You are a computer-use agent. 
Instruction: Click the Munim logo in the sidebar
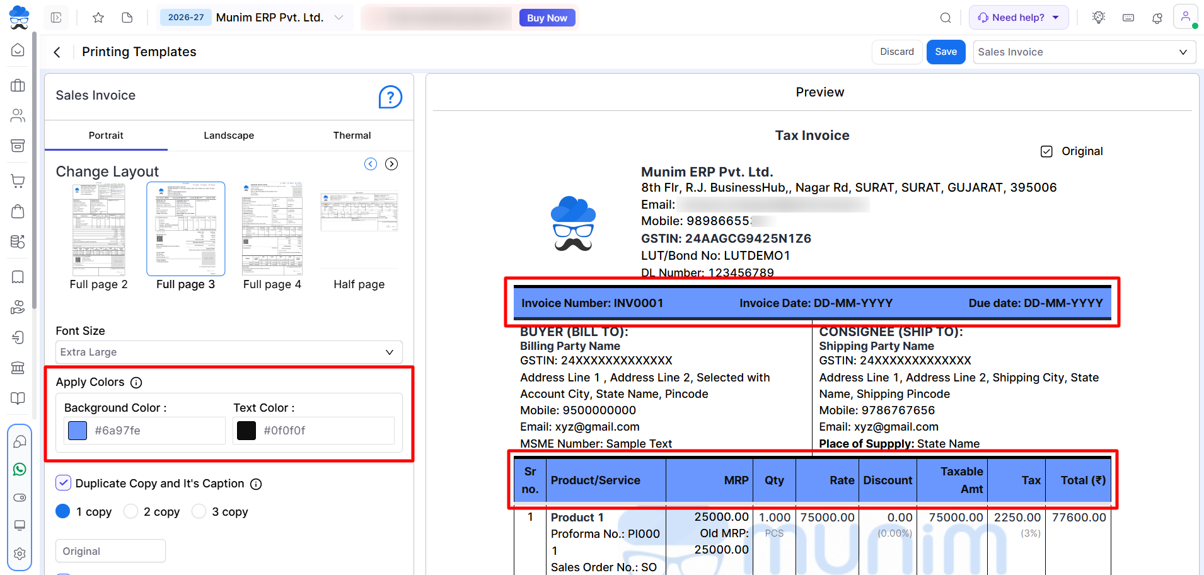(x=19, y=17)
